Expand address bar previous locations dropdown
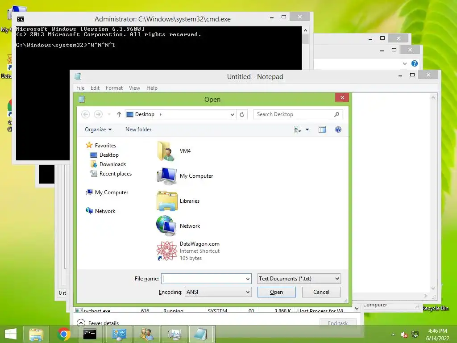 click(x=232, y=114)
